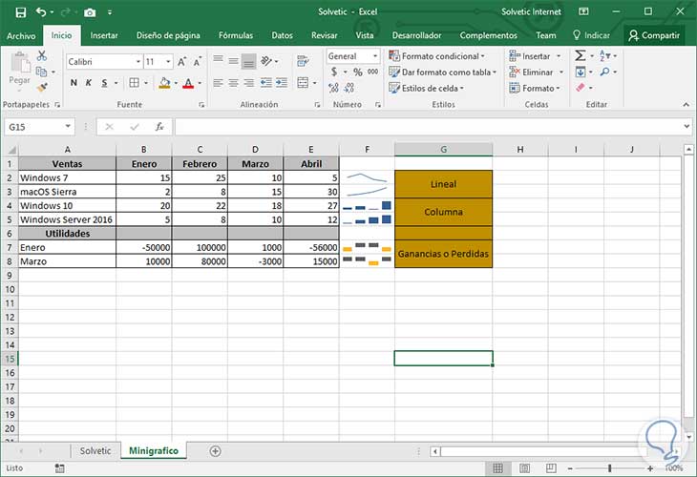This screenshot has width=697, height=477.
Task: Increase font size with the larger A
Action: point(181,62)
